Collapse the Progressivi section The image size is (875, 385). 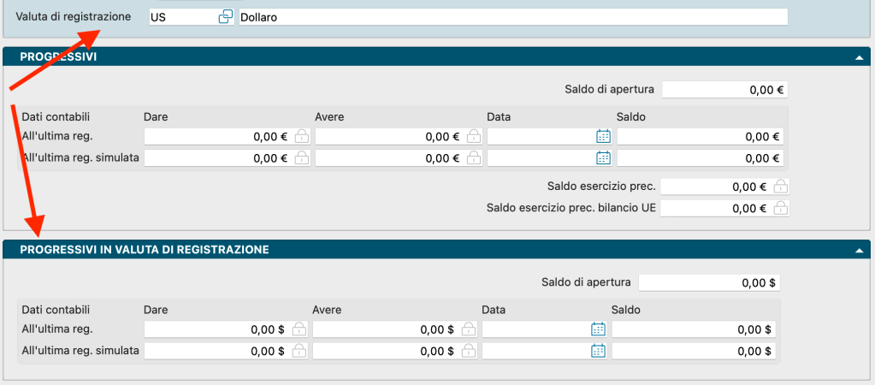(x=858, y=57)
